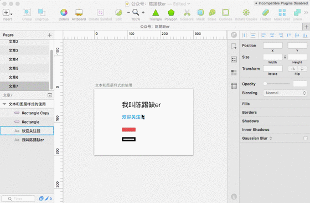Click the Group toolbar icon
The height and width of the screenshot is (203, 310).
click(x=27, y=13)
